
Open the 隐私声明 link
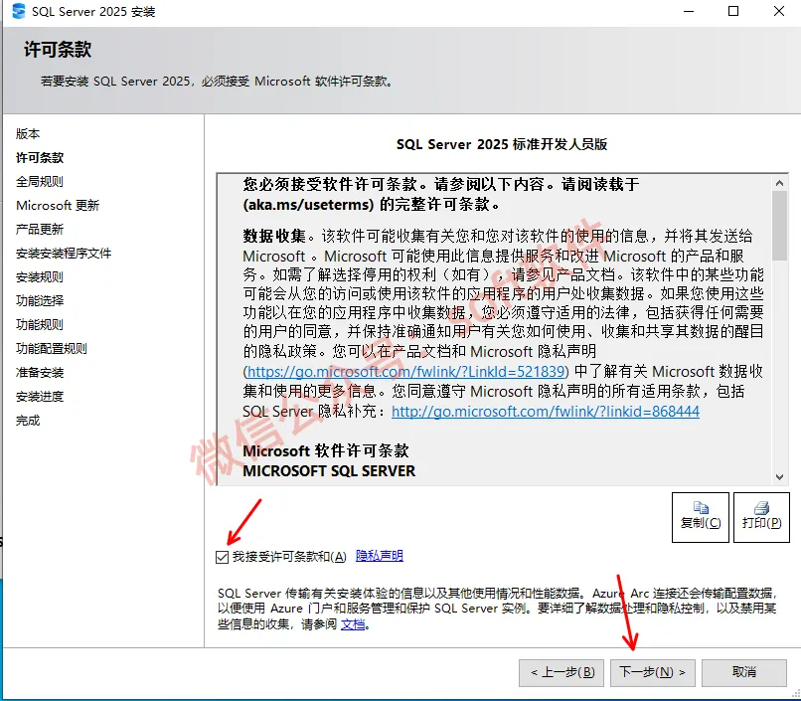point(379,556)
